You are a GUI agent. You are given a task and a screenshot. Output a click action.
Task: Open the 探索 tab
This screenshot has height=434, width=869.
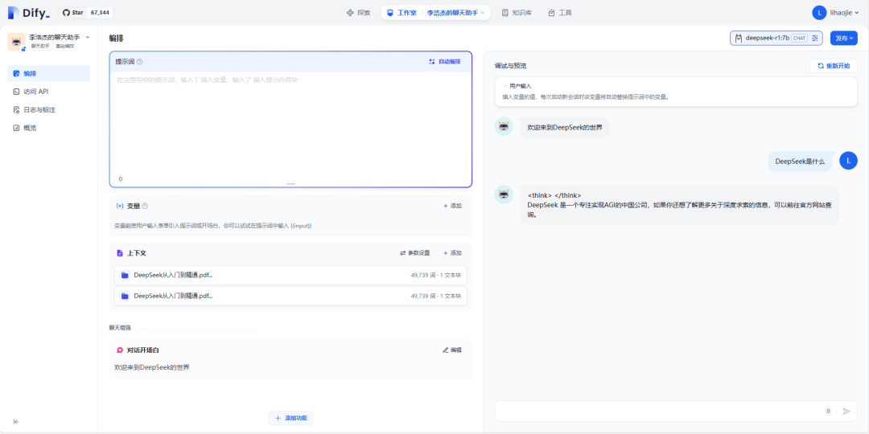pos(358,13)
